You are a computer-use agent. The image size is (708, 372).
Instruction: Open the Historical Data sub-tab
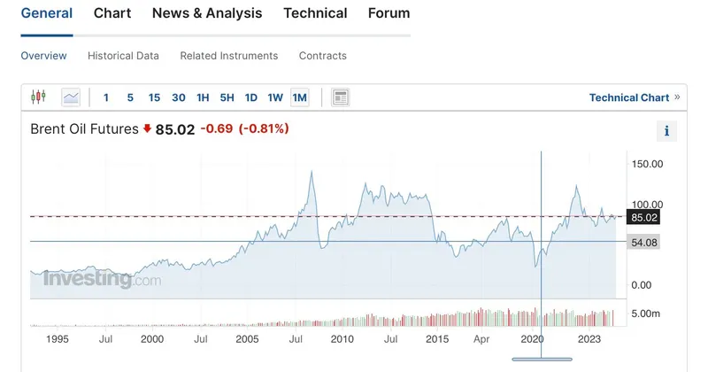pos(123,56)
